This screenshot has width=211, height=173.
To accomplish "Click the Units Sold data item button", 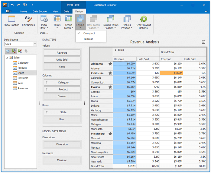I will 62,60.
